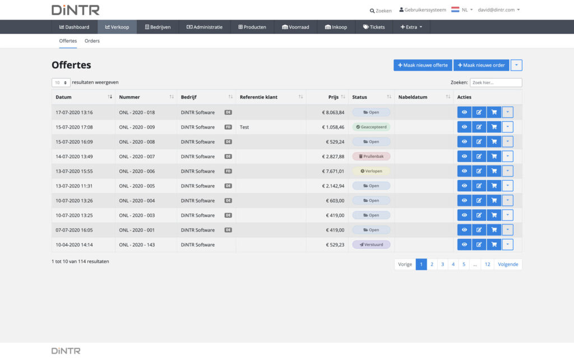
Task: Switch to the Orders sub-tab
Action: (92, 41)
